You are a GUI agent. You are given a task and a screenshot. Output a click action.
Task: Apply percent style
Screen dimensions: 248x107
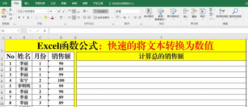click(125, 17)
